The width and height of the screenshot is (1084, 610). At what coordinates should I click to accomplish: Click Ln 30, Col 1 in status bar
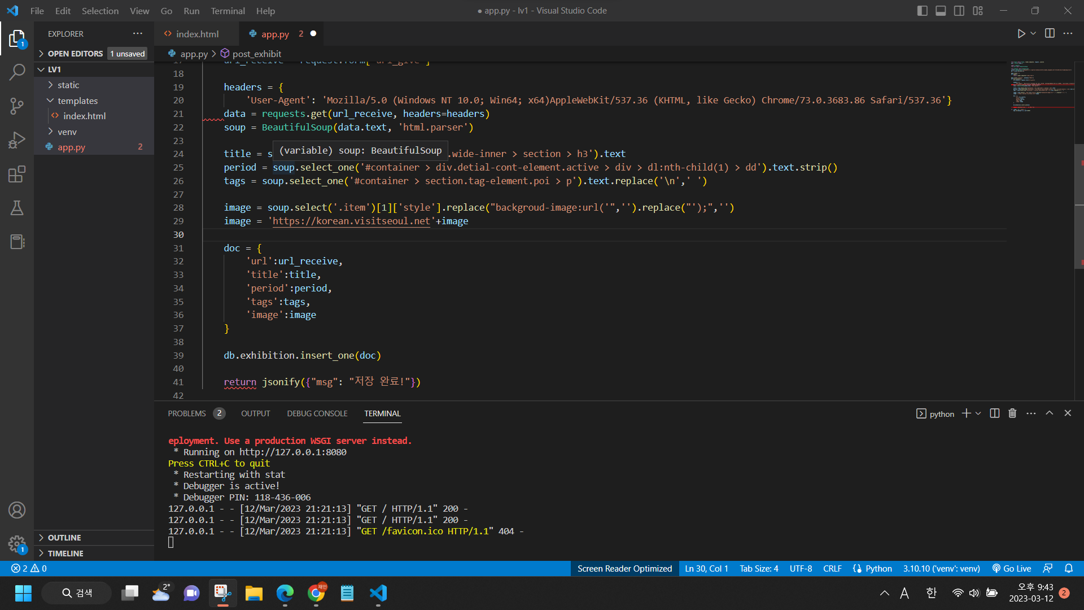706,568
